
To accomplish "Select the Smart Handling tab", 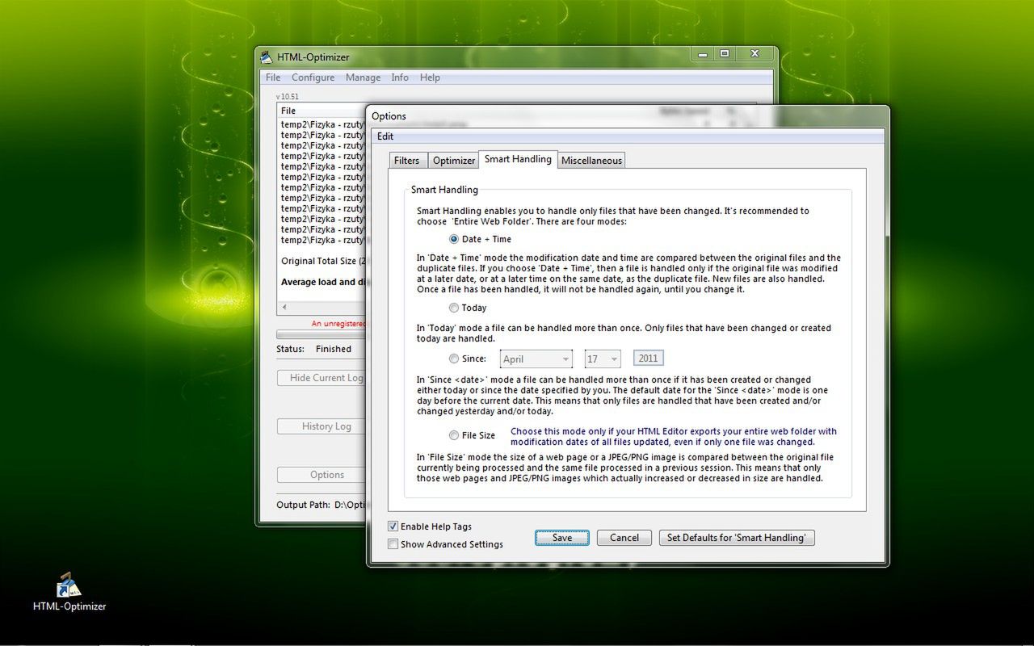I will coord(518,159).
